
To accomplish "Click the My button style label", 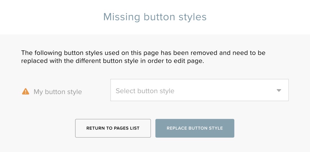I will (x=58, y=92).
